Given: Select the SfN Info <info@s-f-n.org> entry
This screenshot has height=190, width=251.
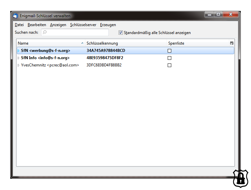Looking at the screenshot, I should click(45, 58).
